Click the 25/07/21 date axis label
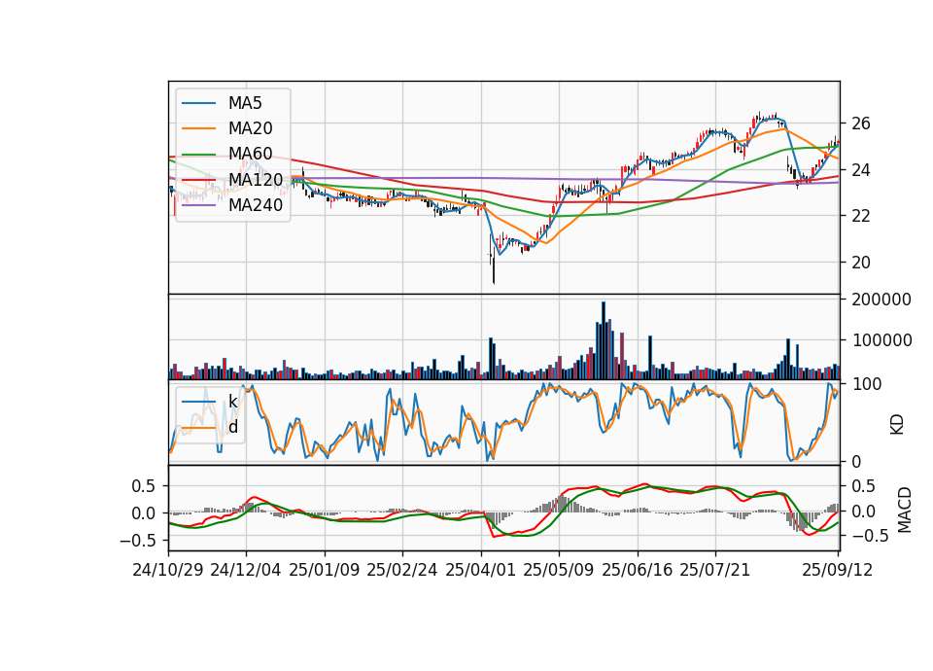 pyautogui.click(x=714, y=570)
